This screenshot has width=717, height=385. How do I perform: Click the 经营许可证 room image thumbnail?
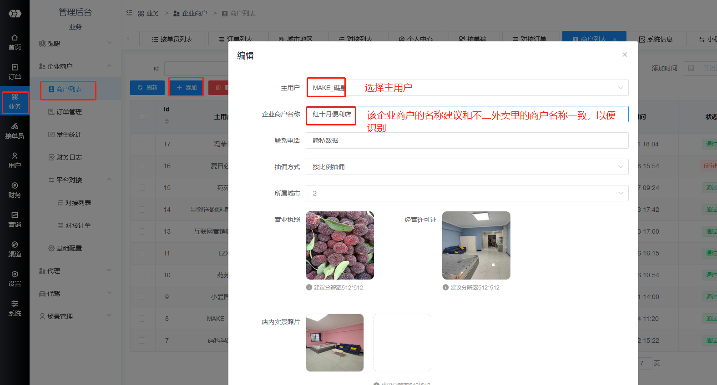(x=476, y=245)
